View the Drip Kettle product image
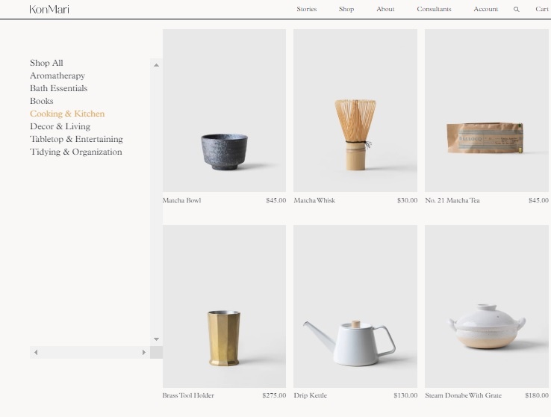 [x=355, y=306]
